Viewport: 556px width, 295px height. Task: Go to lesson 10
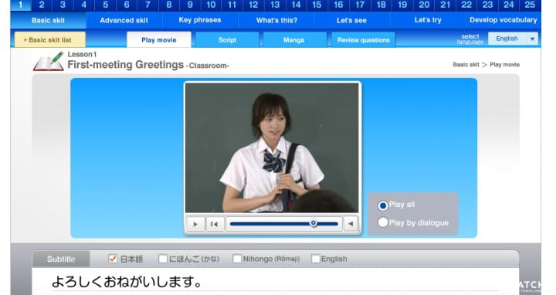click(211, 5)
